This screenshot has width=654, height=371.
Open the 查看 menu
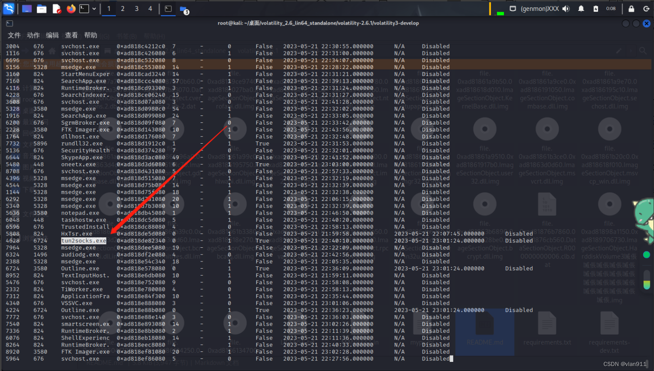[x=71, y=35]
